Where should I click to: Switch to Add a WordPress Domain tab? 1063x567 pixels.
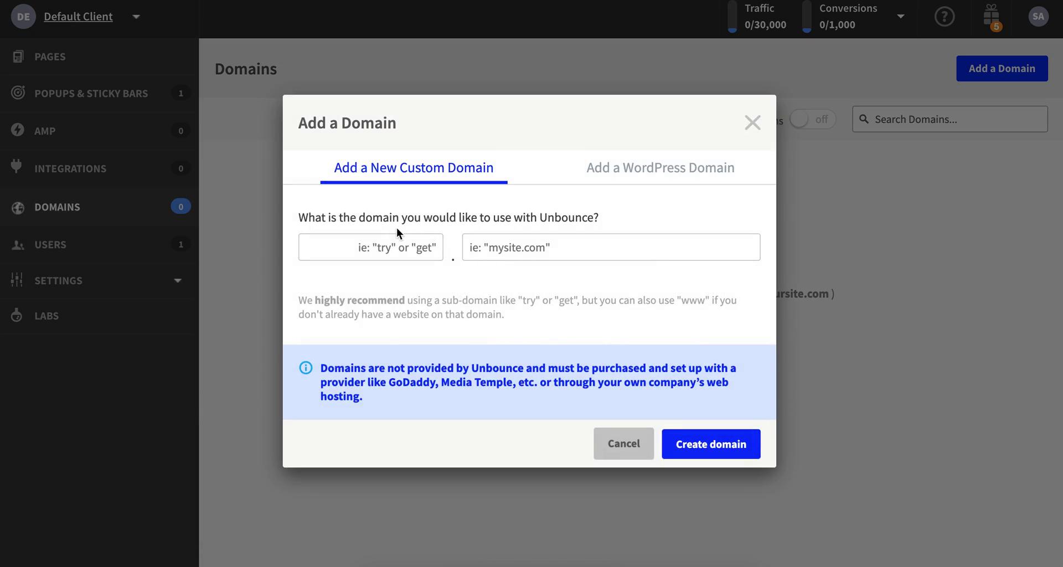[660, 167]
